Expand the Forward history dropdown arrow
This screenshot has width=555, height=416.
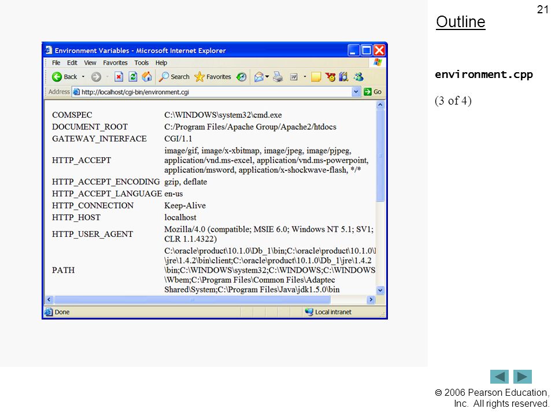point(107,77)
